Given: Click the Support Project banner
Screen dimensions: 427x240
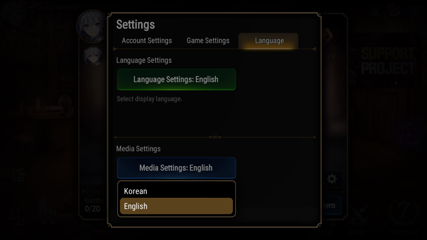Looking at the screenshot, I should [x=388, y=62].
